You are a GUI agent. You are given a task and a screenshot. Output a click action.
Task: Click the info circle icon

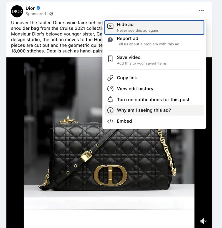[x=110, y=110]
